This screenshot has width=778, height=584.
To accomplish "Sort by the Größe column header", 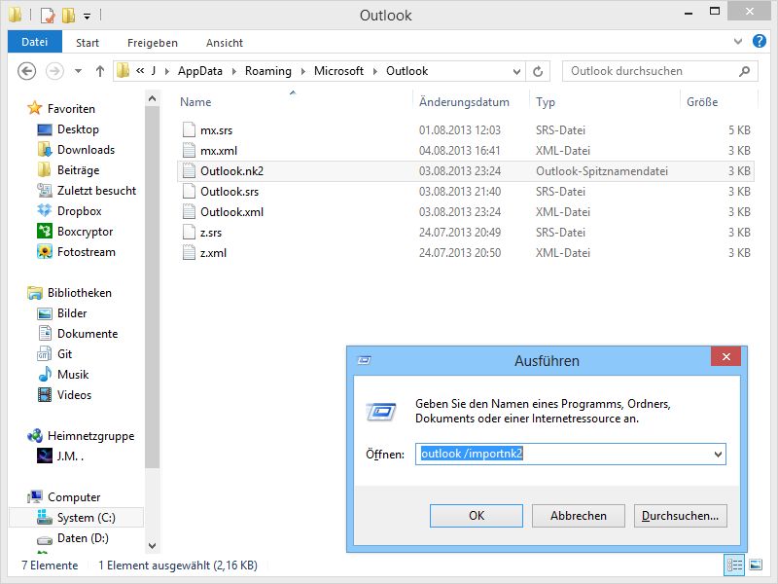I will (x=702, y=102).
